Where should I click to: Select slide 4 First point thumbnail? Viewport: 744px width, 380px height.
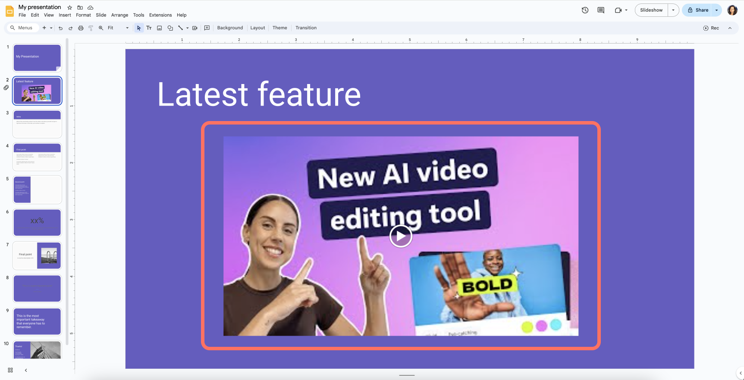[37, 157]
